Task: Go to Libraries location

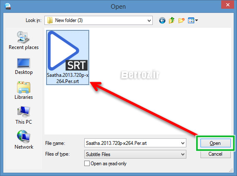Action: (x=24, y=90)
